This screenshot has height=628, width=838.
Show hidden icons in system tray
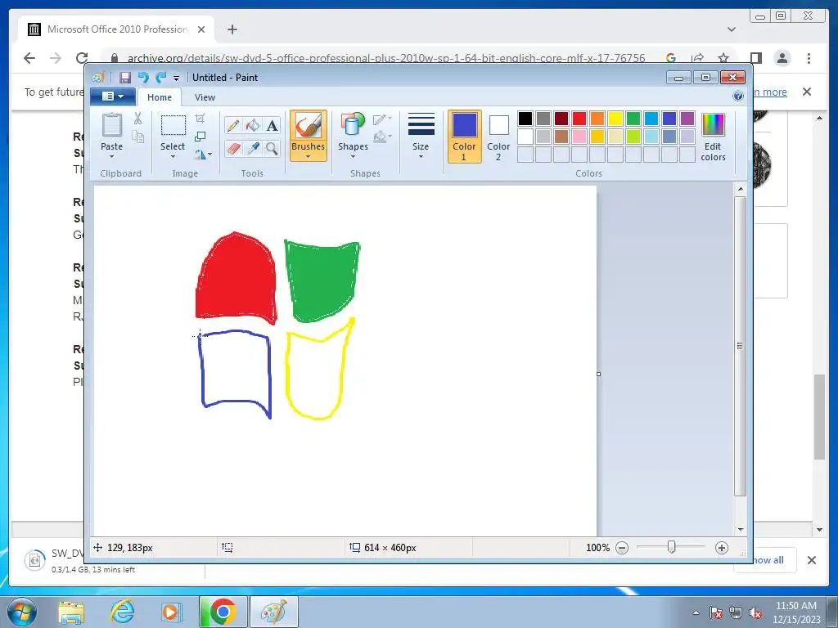tap(696, 612)
